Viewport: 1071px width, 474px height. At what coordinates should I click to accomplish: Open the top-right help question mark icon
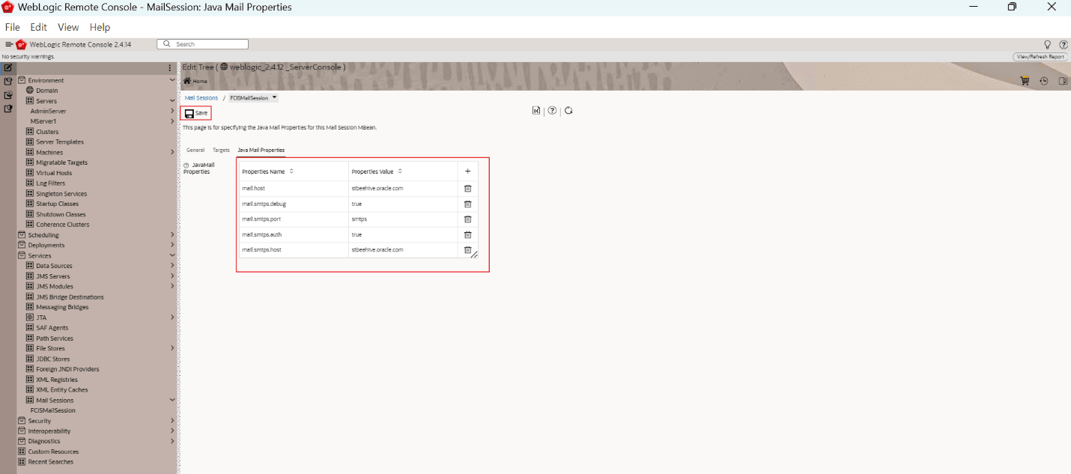(x=1063, y=45)
